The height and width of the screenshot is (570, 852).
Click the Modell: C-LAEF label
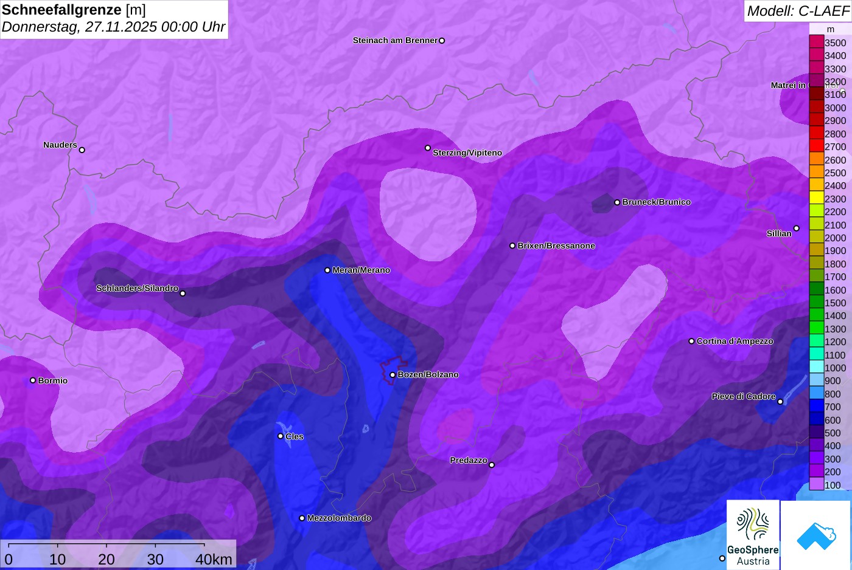coord(798,10)
